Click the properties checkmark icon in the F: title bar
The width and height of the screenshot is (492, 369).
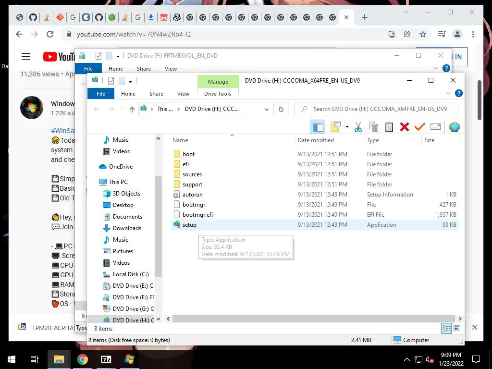coord(98,56)
